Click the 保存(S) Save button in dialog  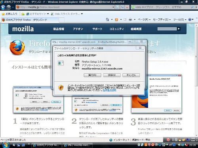pyautogui.click(x=112, y=75)
